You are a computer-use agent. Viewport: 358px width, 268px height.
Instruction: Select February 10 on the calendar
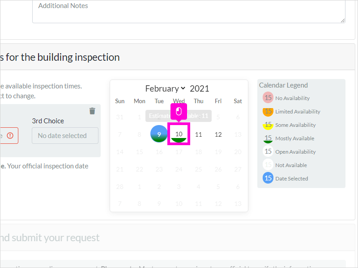click(x=179, y=134)
